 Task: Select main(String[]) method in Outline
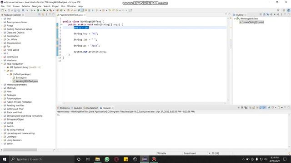252,22
